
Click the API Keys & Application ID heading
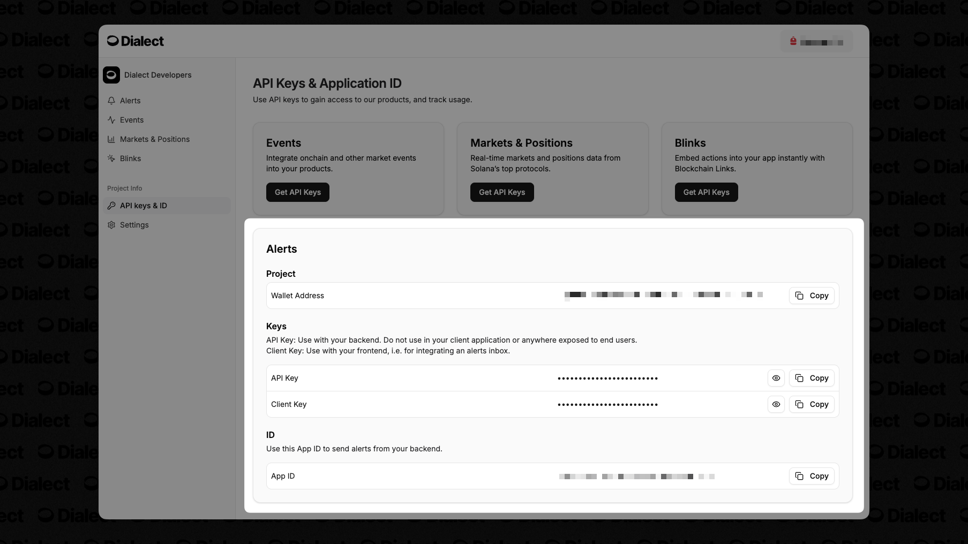click(x=327, y=84)
